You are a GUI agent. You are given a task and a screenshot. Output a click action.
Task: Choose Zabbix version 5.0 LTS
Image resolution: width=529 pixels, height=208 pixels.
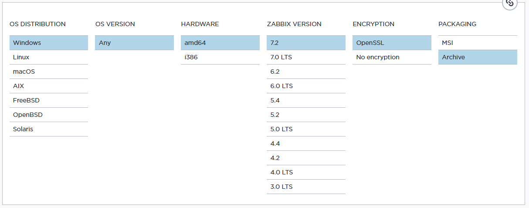coord(305,129)
